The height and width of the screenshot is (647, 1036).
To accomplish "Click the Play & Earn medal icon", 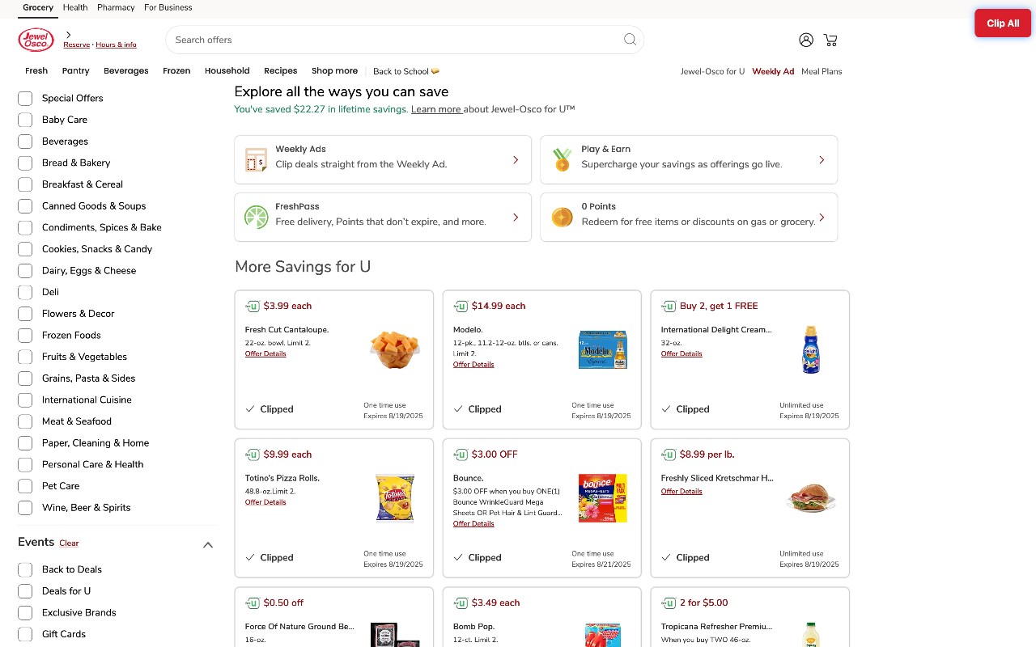I will (x=562, y=159).
